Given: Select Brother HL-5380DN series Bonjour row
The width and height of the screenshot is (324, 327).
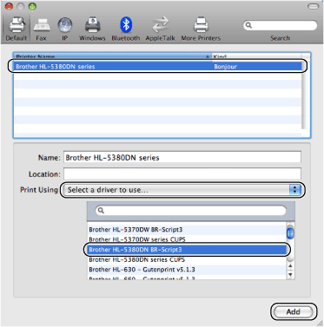Looking at the screenshot, I should 158,67.
